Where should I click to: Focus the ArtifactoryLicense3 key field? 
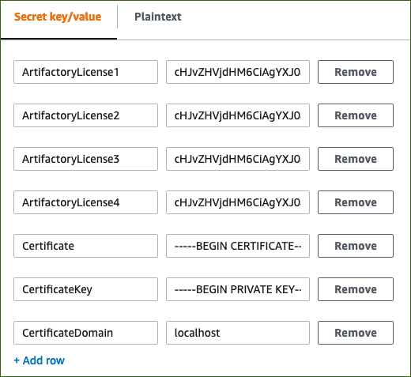click(85, 159)
